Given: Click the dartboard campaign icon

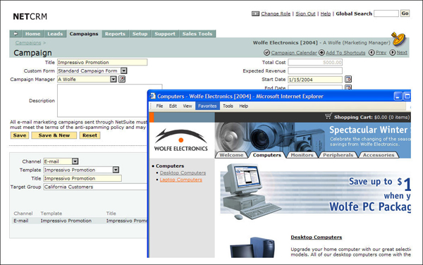Looking at the screenshot, I should 398,39.
